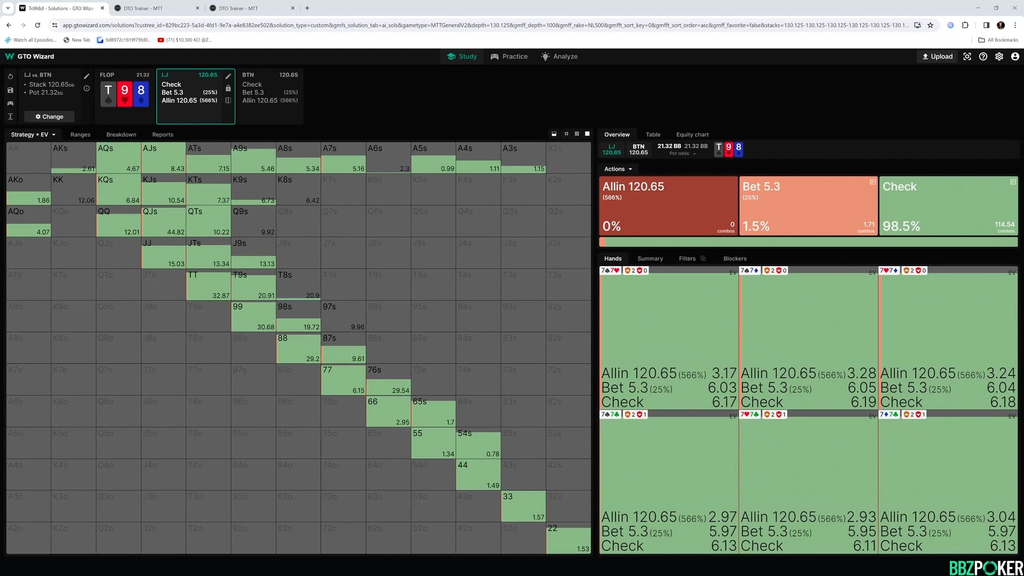1024x576 pixels.
Task: Click the Change button
Action: [49, 117]
